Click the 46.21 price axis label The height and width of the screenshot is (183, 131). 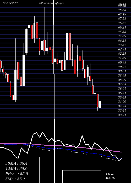tap(122, 27)
